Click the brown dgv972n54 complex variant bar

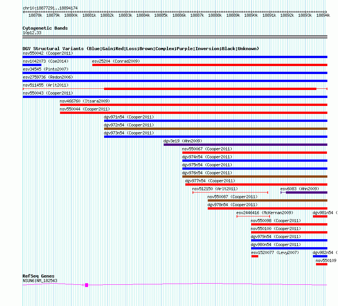pos(216,129)
